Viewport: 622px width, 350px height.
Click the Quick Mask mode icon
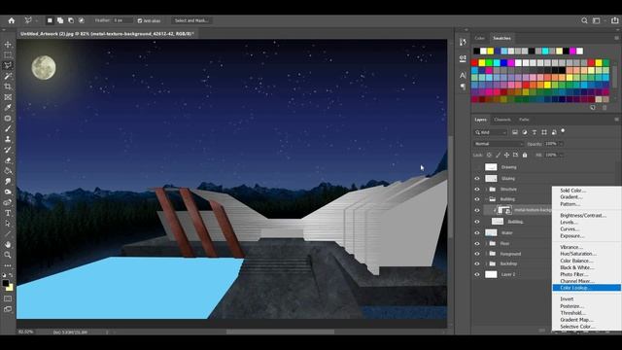coord(8,298)
